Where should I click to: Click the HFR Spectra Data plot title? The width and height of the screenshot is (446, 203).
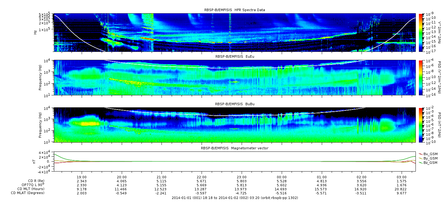[235, 10]
